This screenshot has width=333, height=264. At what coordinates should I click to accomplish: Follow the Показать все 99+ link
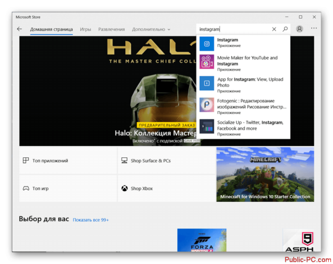[91, 220]
